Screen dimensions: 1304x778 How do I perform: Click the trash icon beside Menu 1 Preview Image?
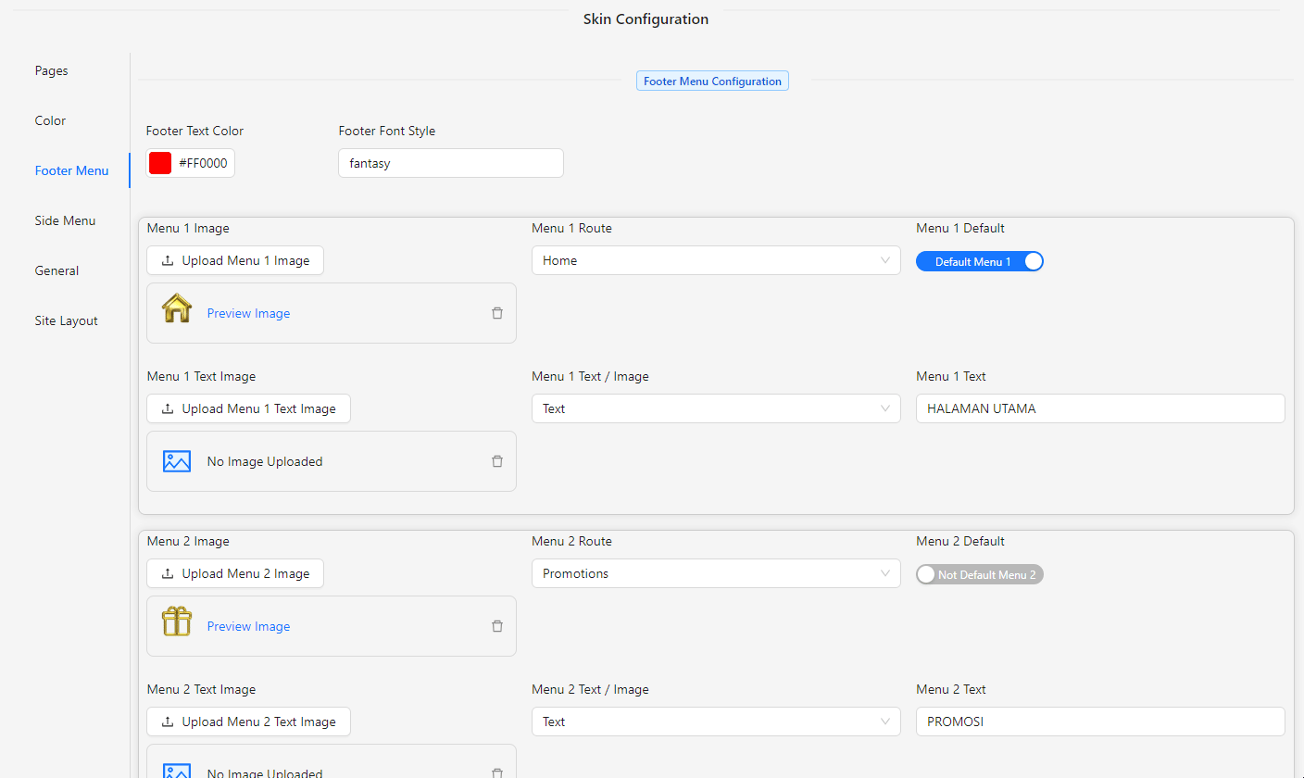coord(497,313)
